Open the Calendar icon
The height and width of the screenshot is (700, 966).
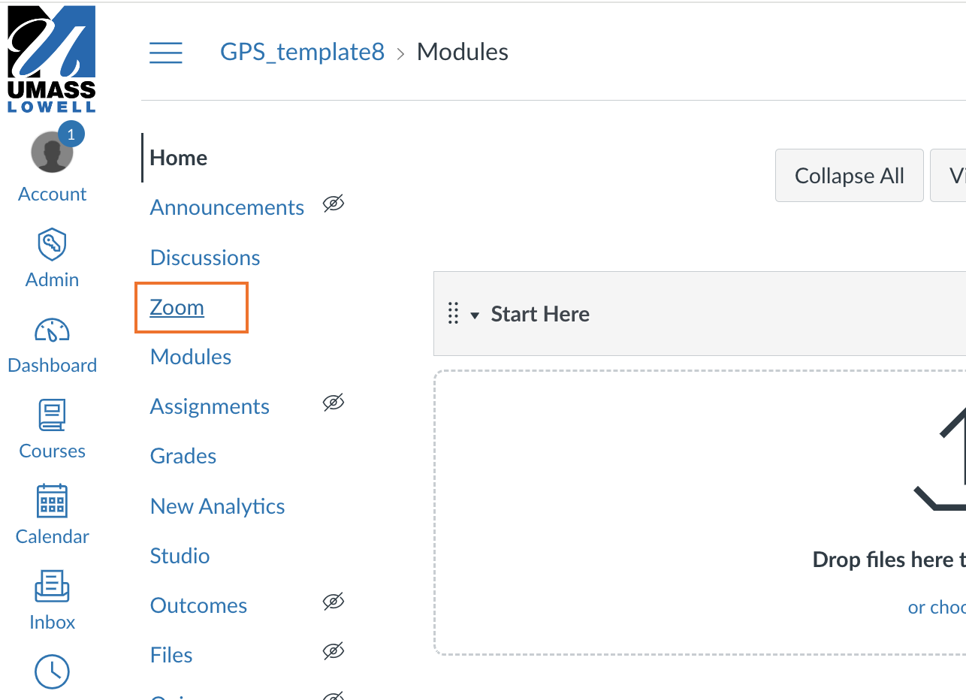pos(52,501)
